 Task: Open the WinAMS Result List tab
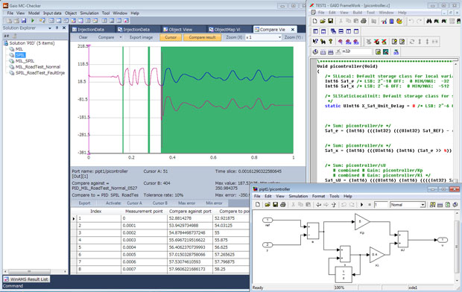(x=26, y=279)
